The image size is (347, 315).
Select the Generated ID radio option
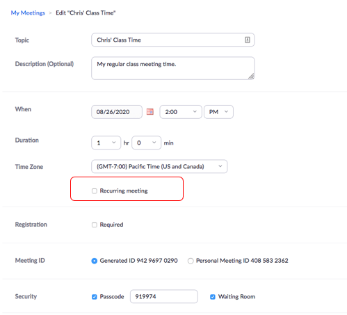(94, 261)
